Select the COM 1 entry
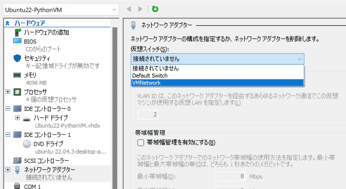The height and width of the screenshot is (189, 346). [32, 187]
